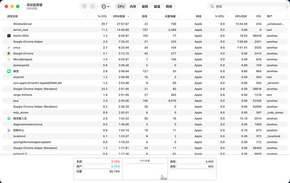This screenshot has width=290, height=183.
Task: Toggle CPU时间 sort order arrow
Action: [x=129, y=16]
